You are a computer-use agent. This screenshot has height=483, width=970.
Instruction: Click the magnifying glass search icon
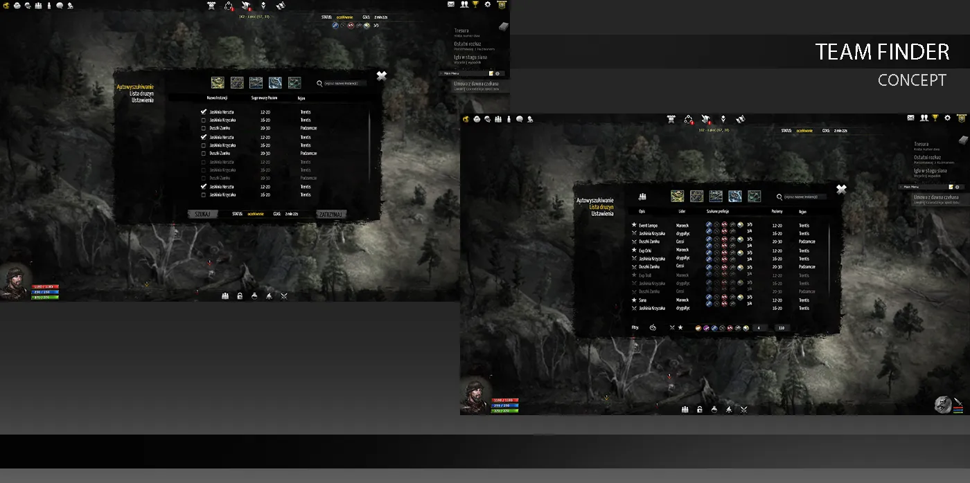pyautogui.click(x=779, y=196)
